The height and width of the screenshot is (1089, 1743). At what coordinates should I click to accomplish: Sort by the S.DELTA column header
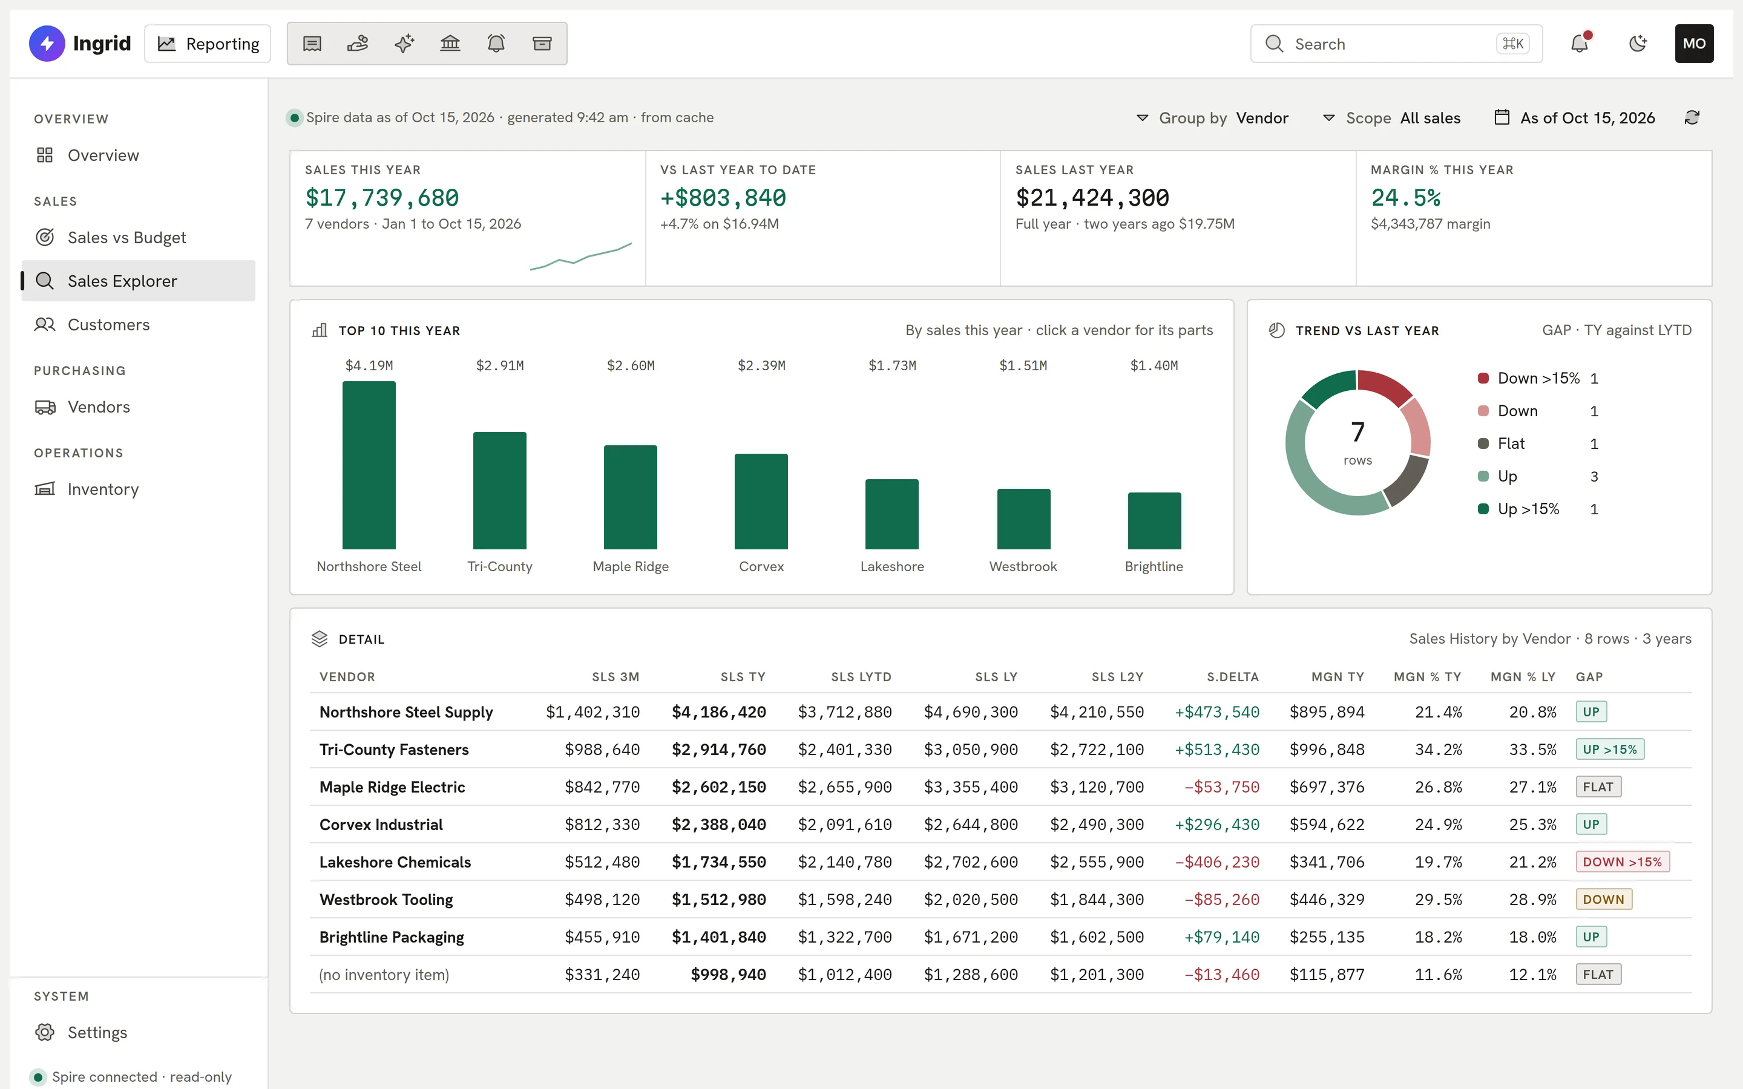tap(1232, 677)
